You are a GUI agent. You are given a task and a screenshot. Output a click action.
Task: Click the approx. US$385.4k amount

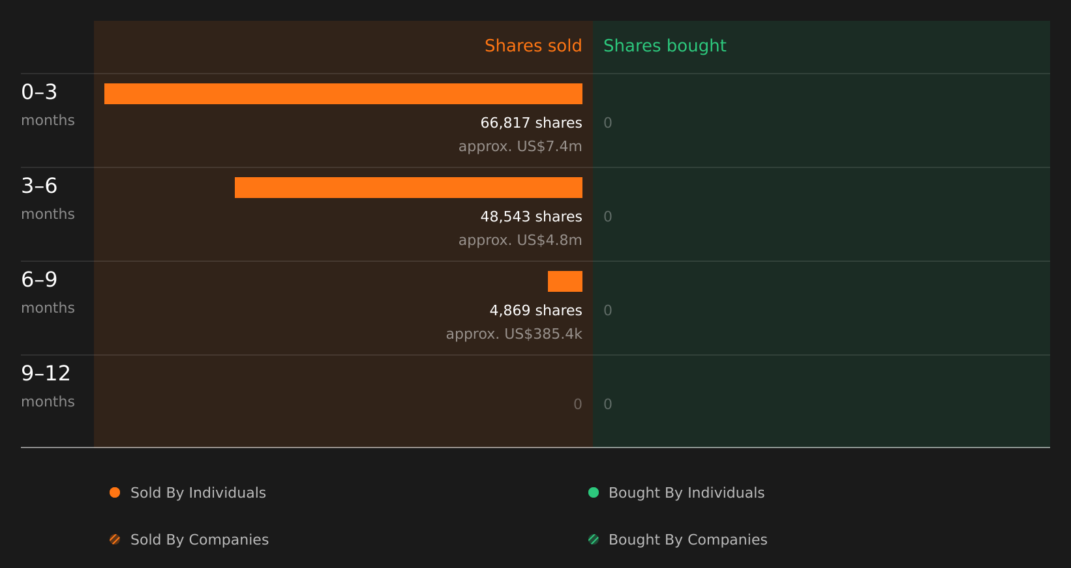click(514, 334)
